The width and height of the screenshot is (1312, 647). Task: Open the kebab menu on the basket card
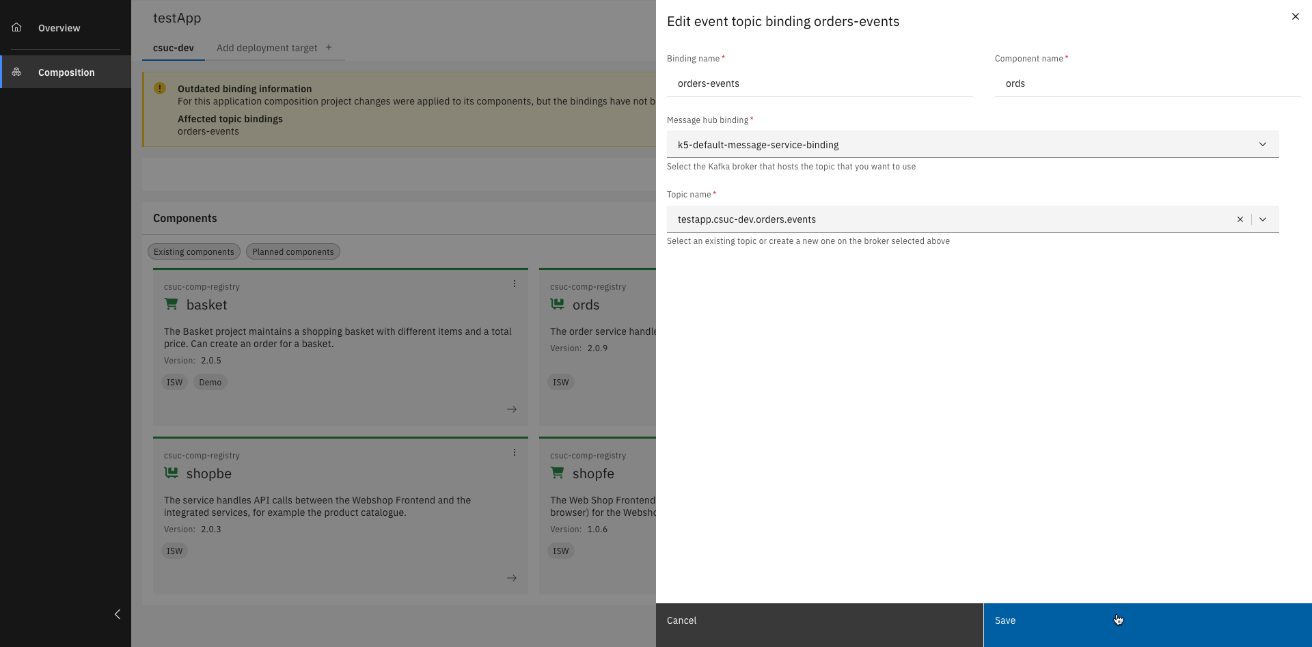[515, 284]
